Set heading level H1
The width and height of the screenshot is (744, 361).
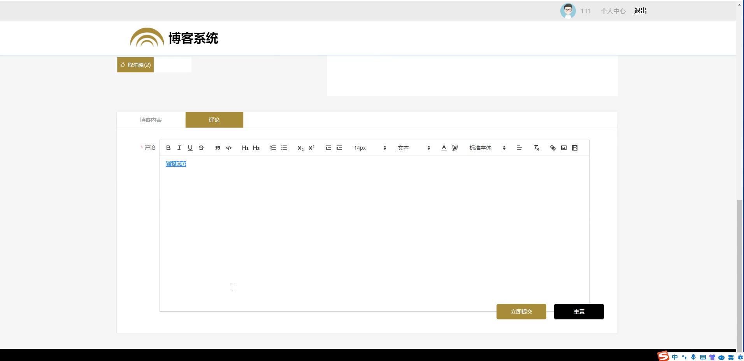(x=245, y=148)
